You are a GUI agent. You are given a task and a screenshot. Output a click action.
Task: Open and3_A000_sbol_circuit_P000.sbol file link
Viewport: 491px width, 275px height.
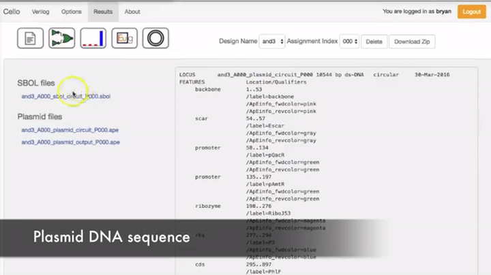click(x=65, y=96)
